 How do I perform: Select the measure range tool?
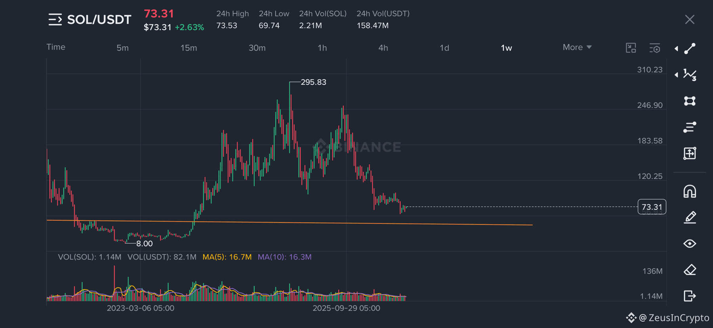(x=690, y=153)
